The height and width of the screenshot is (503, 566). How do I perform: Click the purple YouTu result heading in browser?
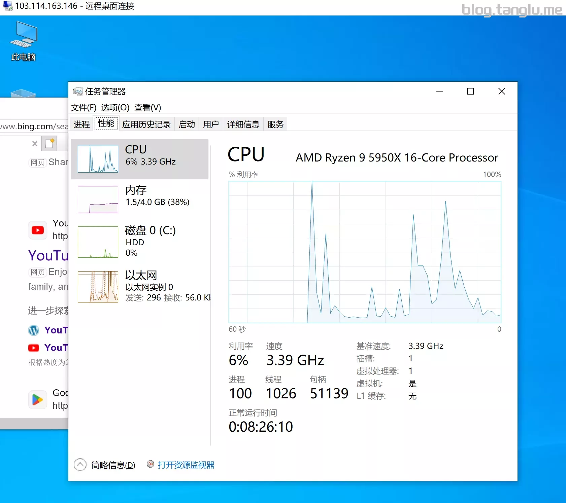click(x=48, y=256)
